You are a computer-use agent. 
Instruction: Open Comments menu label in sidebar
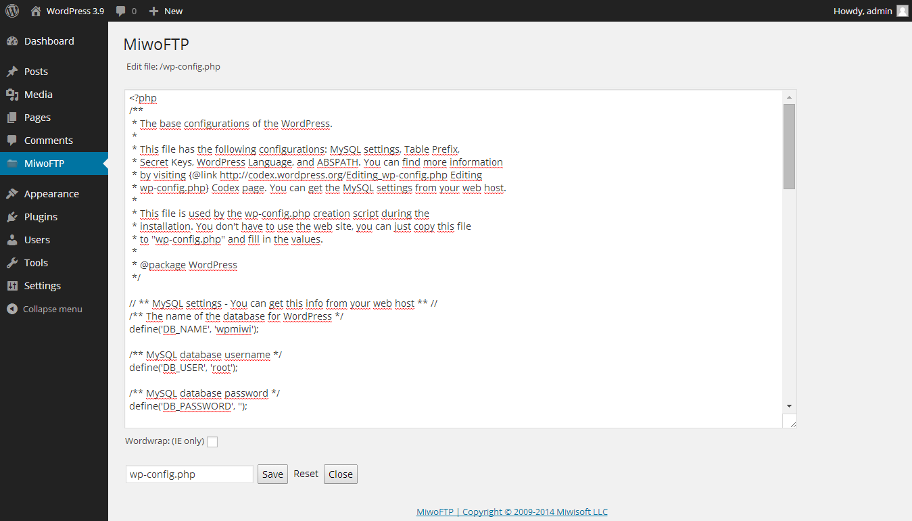pos(49,141)
